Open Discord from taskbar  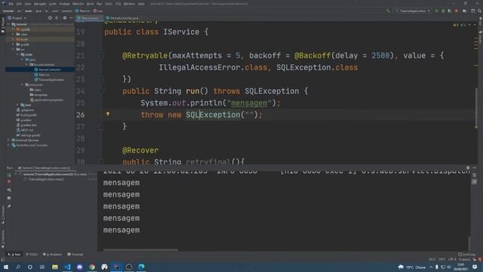80,267
